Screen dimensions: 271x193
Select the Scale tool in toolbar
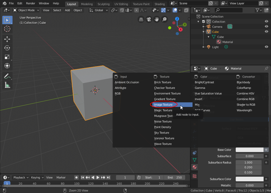[x=7, y=57]
